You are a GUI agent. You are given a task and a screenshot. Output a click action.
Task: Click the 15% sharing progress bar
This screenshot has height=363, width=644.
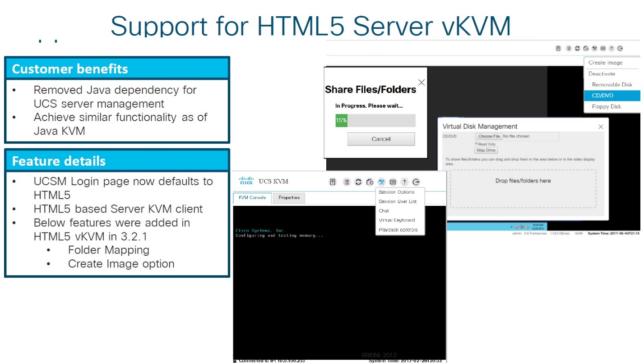(375, 120)
